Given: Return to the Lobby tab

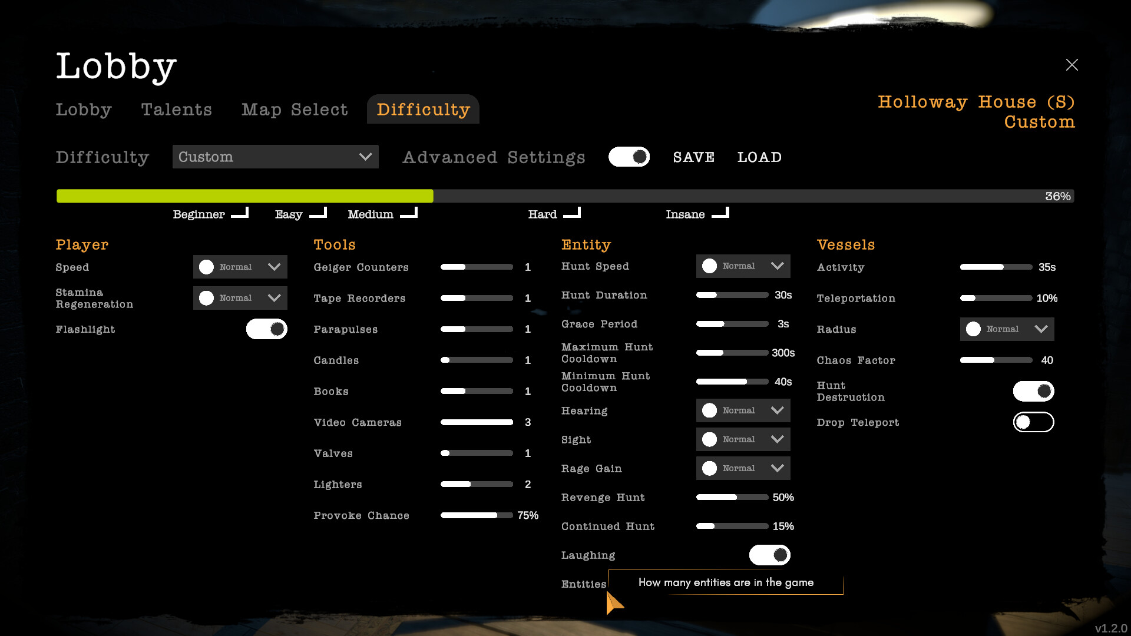Looking at the screenshot, I should (x=84, y=110).
